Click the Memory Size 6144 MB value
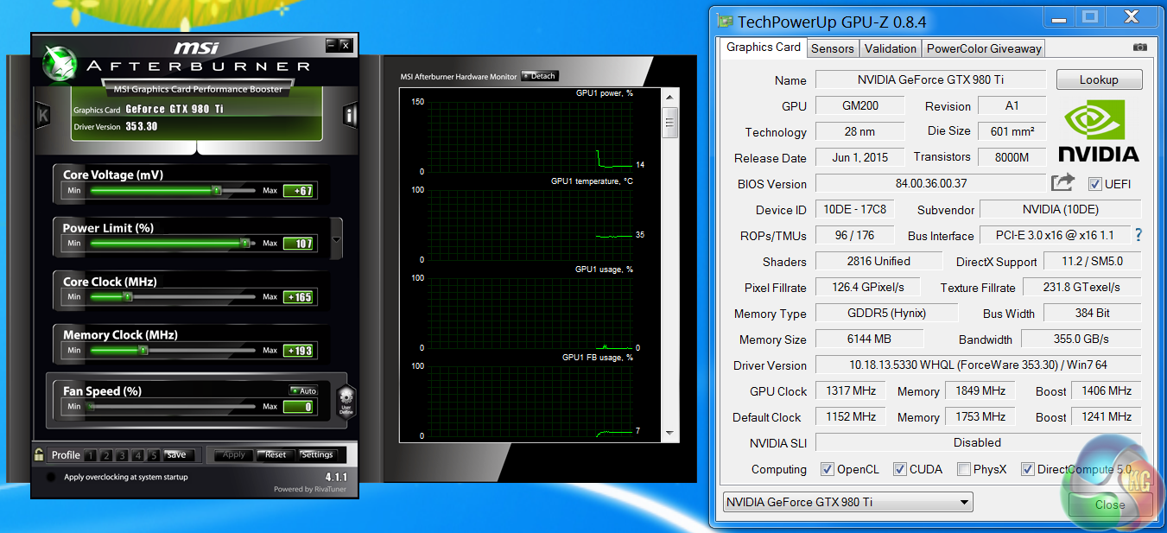The image size is (1167, 533). 869,339
